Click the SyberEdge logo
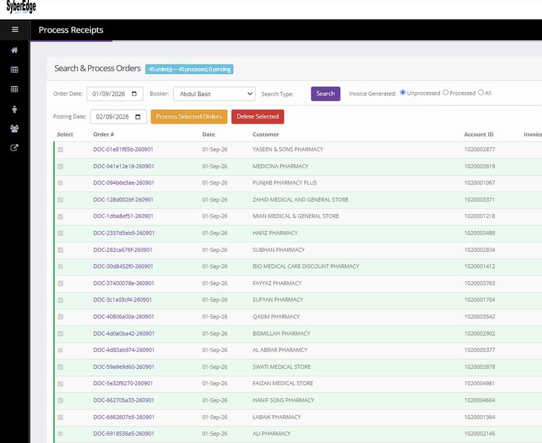 [21, 7]
